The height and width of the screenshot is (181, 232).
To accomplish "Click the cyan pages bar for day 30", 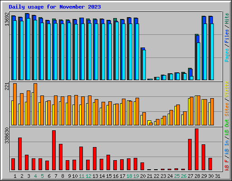I will click(212, 52).
